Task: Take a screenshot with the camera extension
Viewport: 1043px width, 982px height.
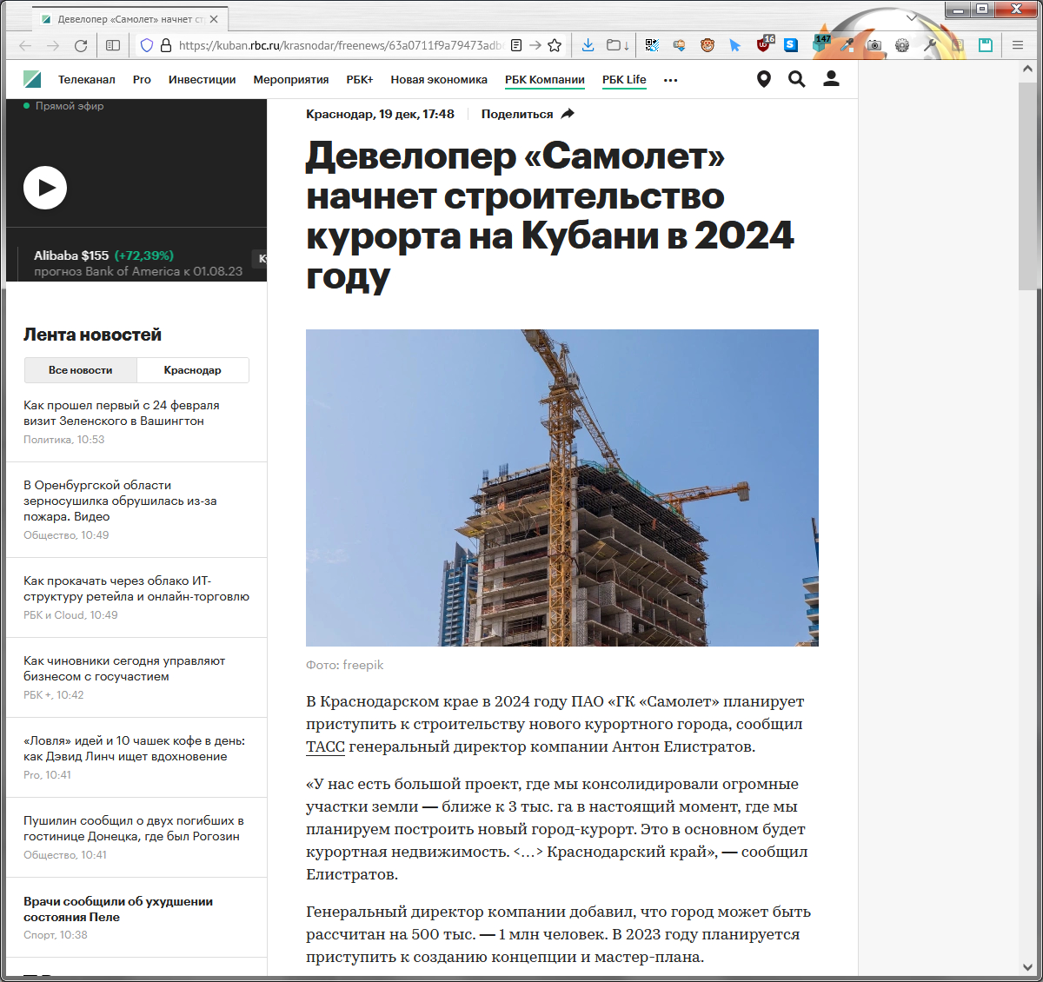Action: click(x=874, y=45)
